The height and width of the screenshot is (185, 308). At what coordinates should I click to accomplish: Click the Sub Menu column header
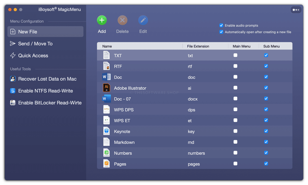click(272, 46)
